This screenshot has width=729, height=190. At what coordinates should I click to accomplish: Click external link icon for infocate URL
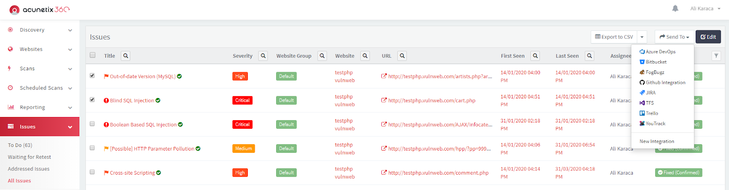coord(384,124)
